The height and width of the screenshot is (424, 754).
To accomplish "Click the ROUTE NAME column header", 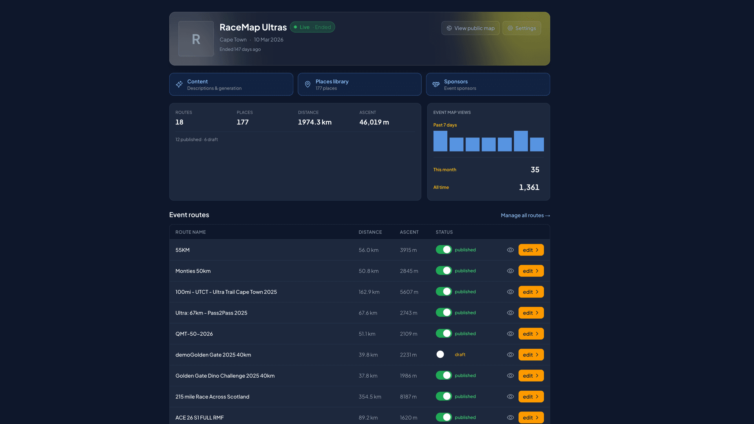I will pyautogui.click(x=190, y=232).
